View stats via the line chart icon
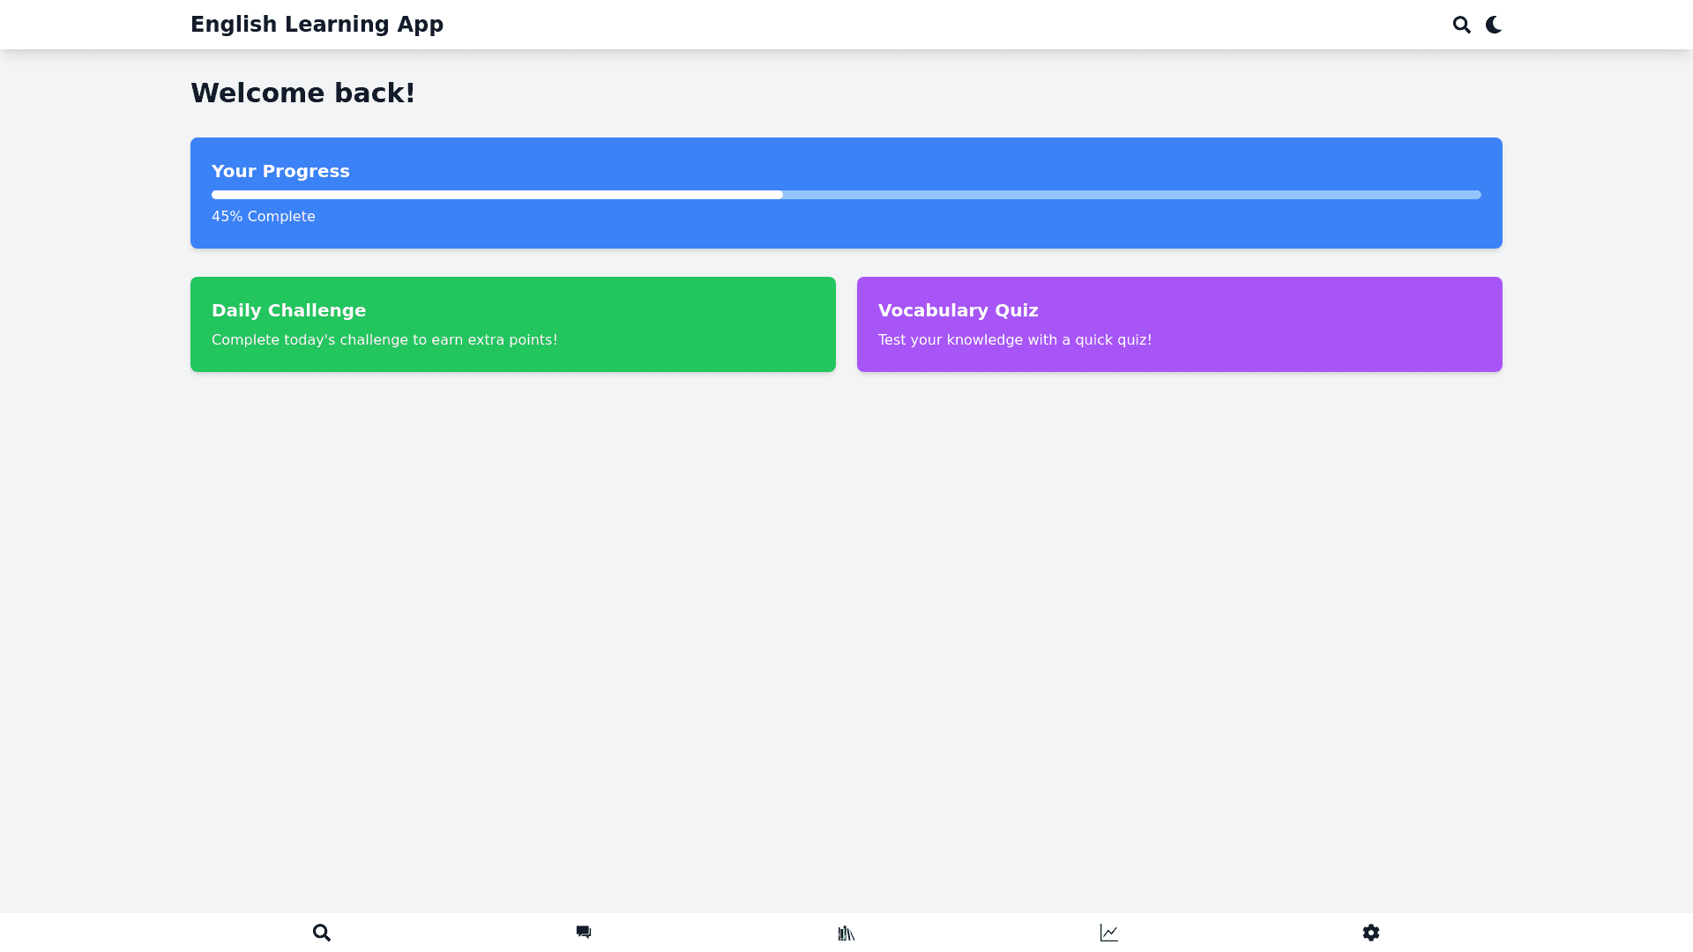Viewport: 1693px width, 952px height. [1108, 933]
